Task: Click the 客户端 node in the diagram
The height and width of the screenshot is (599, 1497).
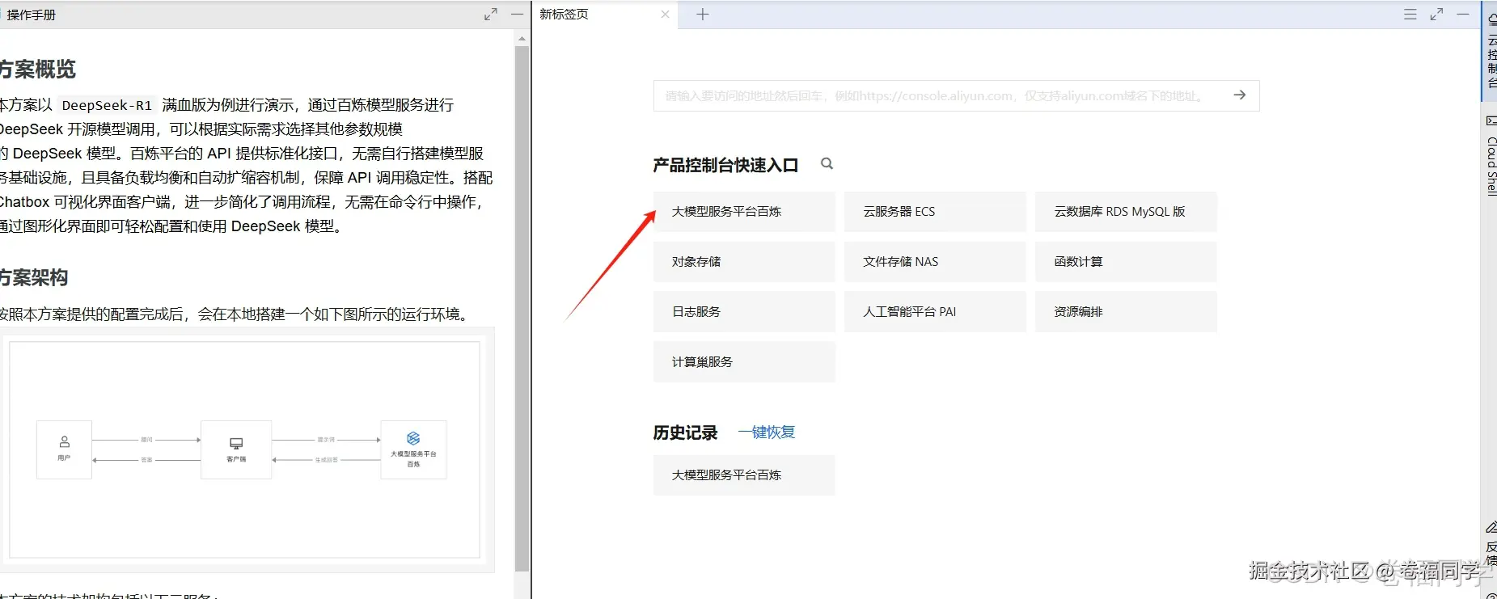Action: (236, 449)
